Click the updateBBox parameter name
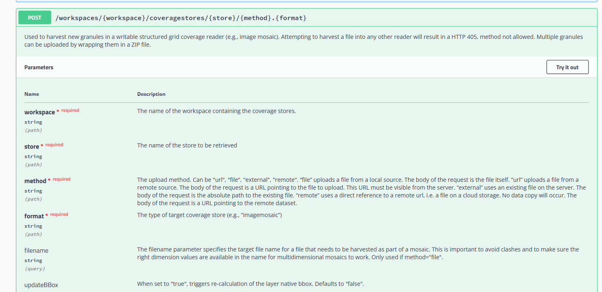Viewport: 602px width, 292px height. coord(41,285)
